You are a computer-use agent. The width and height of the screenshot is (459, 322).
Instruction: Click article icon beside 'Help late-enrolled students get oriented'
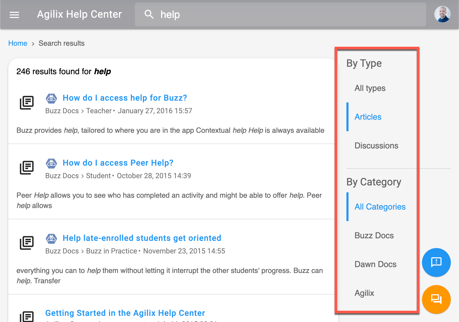[27, 243]
